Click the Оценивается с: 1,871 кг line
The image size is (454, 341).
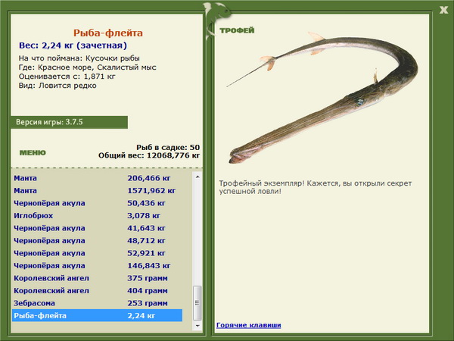(x=67, y=77)
